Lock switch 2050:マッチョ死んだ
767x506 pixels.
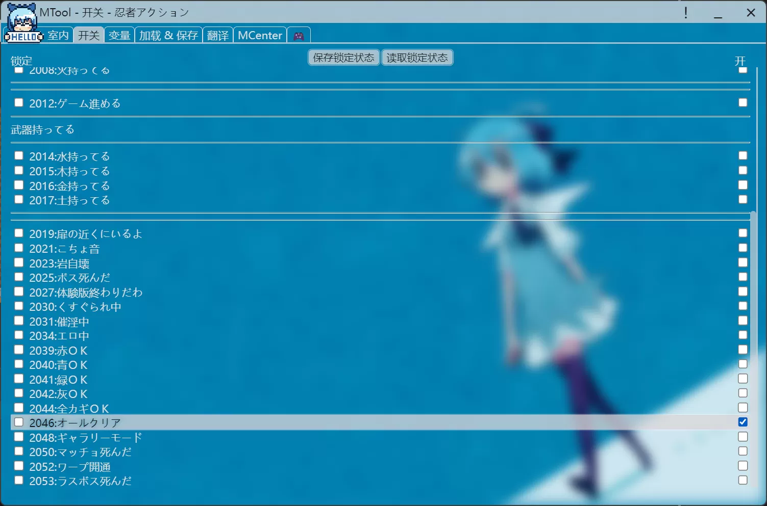[19, 451]
